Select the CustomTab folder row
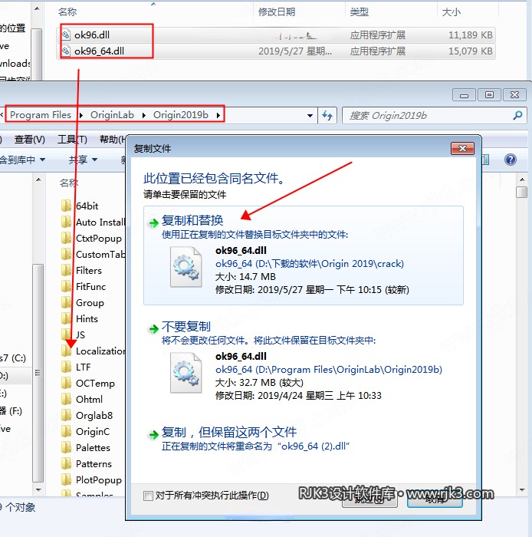Image resolution: width=532 pixels, height=537 pixels. tap(93, 254)
